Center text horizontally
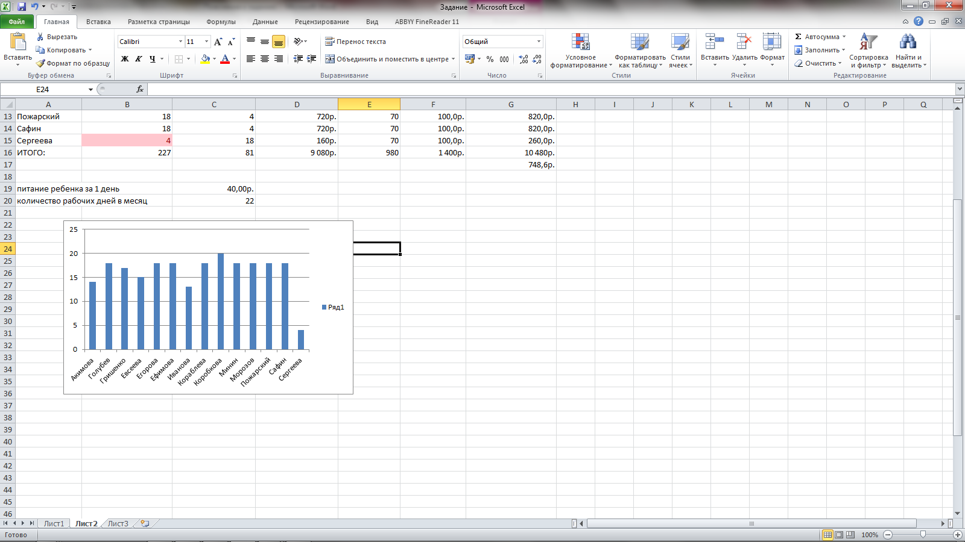965x542 pixels. point(265,59)
